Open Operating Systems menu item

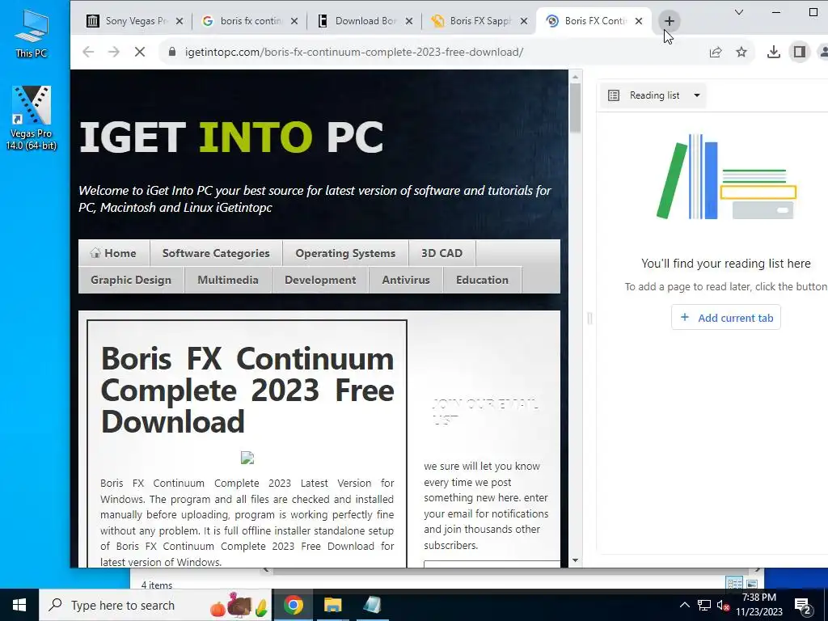pyautogui.click(x=345, y=253)
